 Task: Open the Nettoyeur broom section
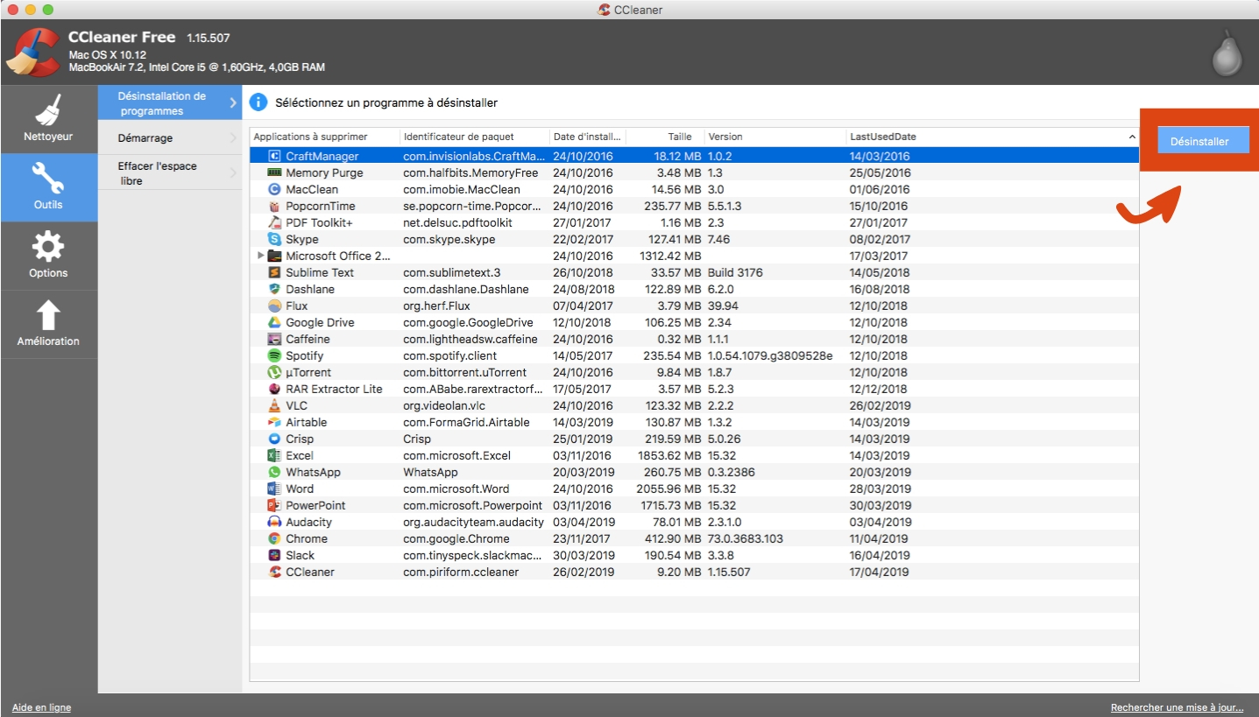(48, 119)
